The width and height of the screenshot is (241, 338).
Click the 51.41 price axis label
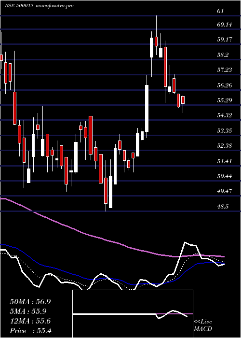point(225,161)
